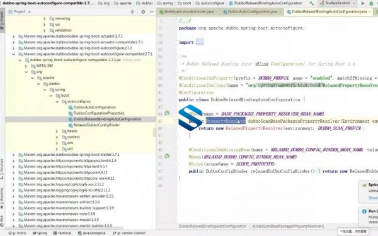Click the Run notification info icon
Image resolution: width=378 pixels, height=236 pixels.
(x=364, y=211)
